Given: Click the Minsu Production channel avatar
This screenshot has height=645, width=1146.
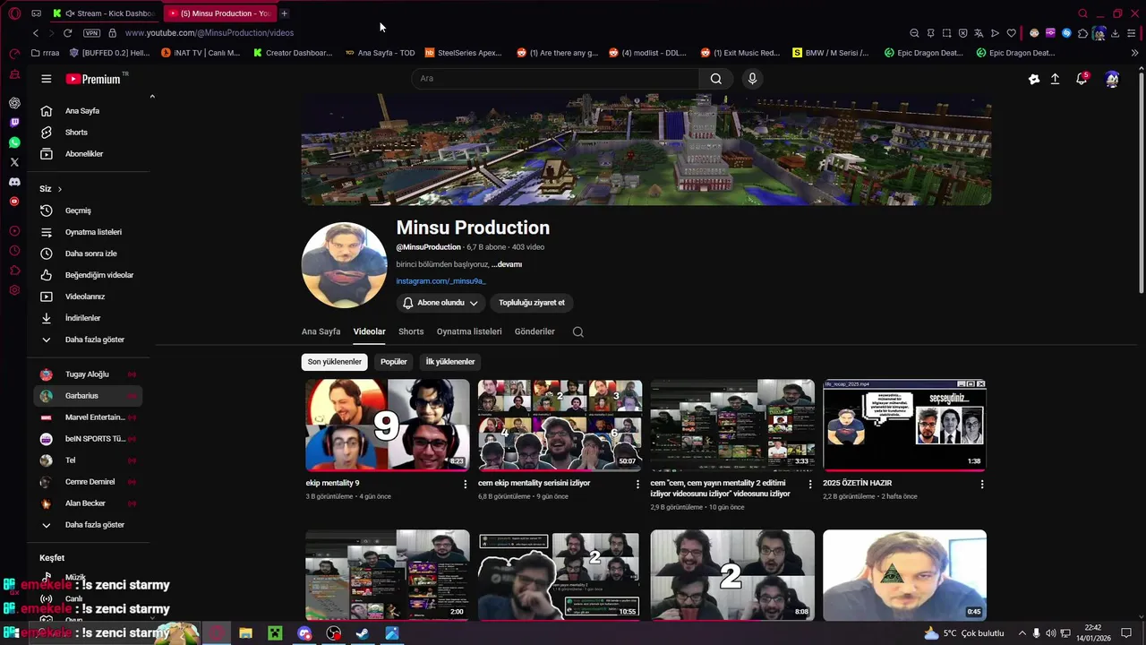Looking at the screenshot, I should (345, 265).
